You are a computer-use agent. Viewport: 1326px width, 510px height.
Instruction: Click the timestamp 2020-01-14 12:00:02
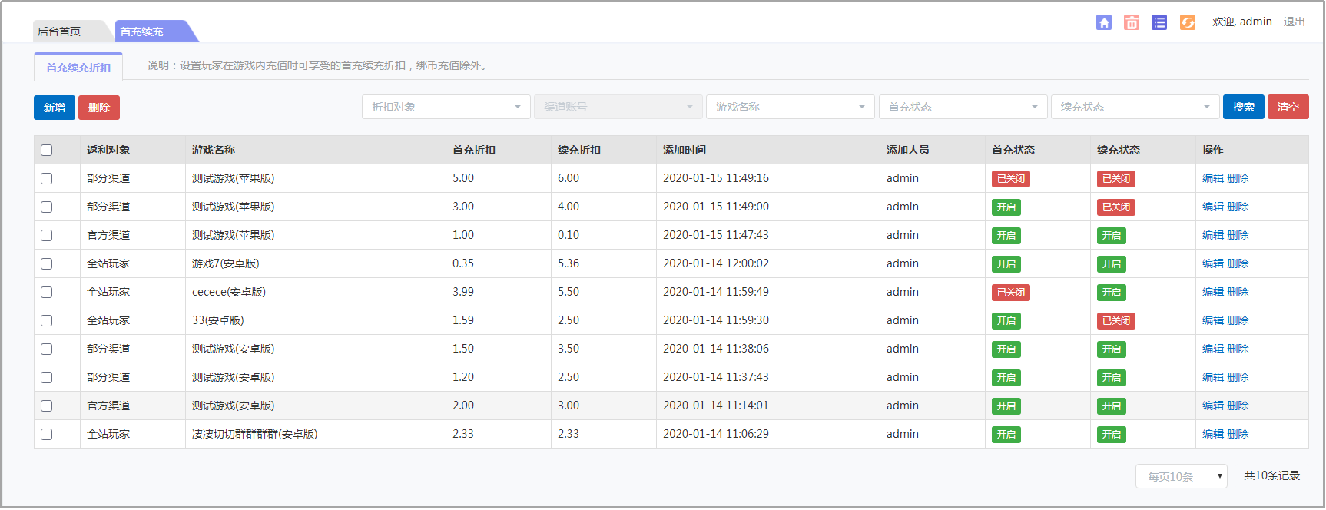pos(716,263)
